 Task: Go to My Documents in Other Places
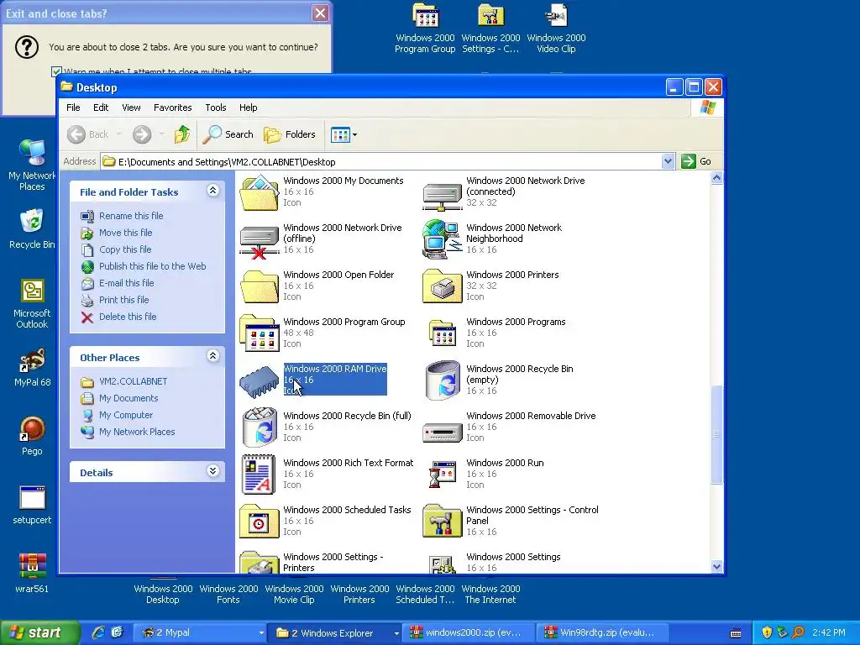point(128,398)
